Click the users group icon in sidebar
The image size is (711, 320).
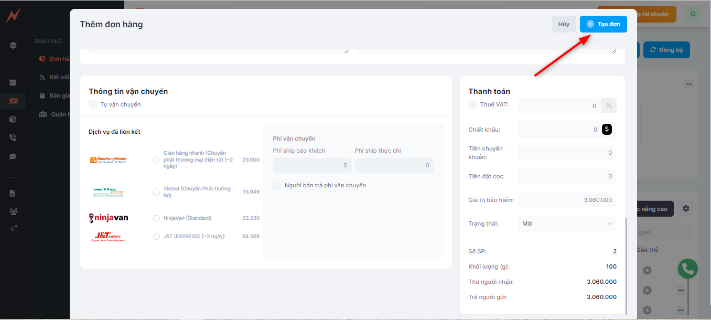click(x=13, y=211)
